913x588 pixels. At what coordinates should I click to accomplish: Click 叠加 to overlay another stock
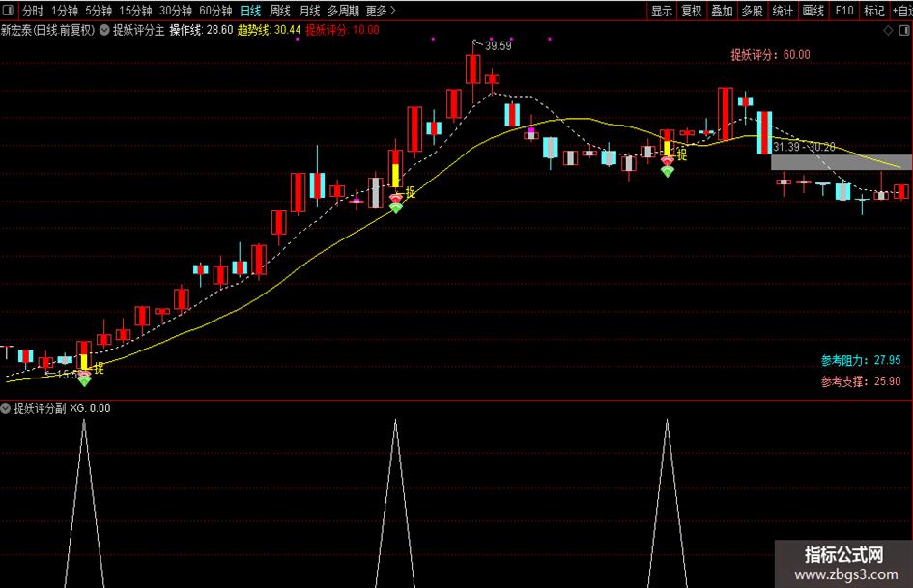pos(722,11)
